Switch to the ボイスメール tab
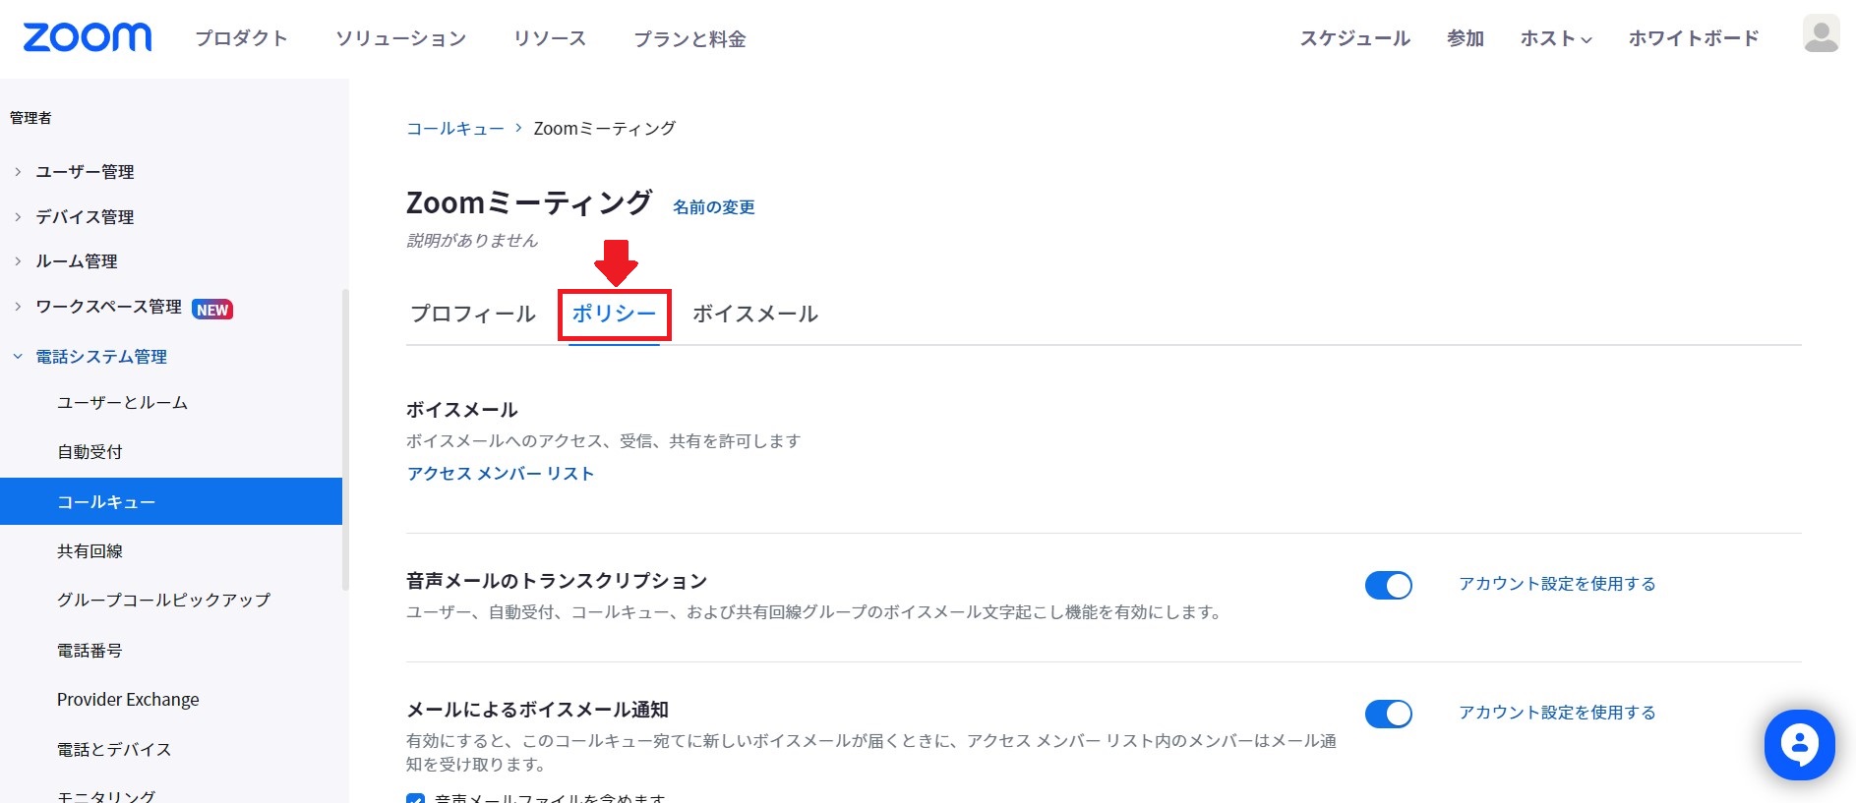The image size is (1856, 803). (755, 314)
